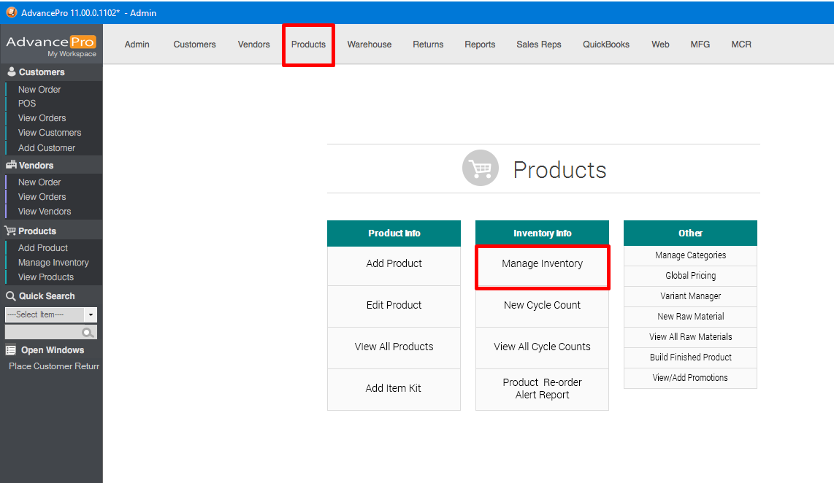Screen dimensions: 834x483
Task: Open View Vendors in the sidebar
Action: (x=45, y=212)
